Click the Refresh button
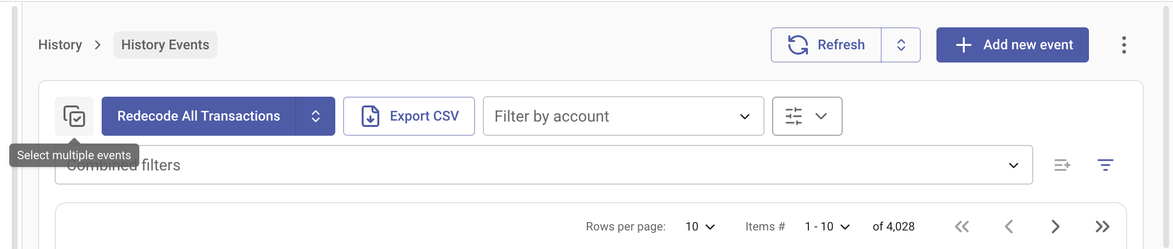This screenshot has height=249, width=1173. coord(826,45)
